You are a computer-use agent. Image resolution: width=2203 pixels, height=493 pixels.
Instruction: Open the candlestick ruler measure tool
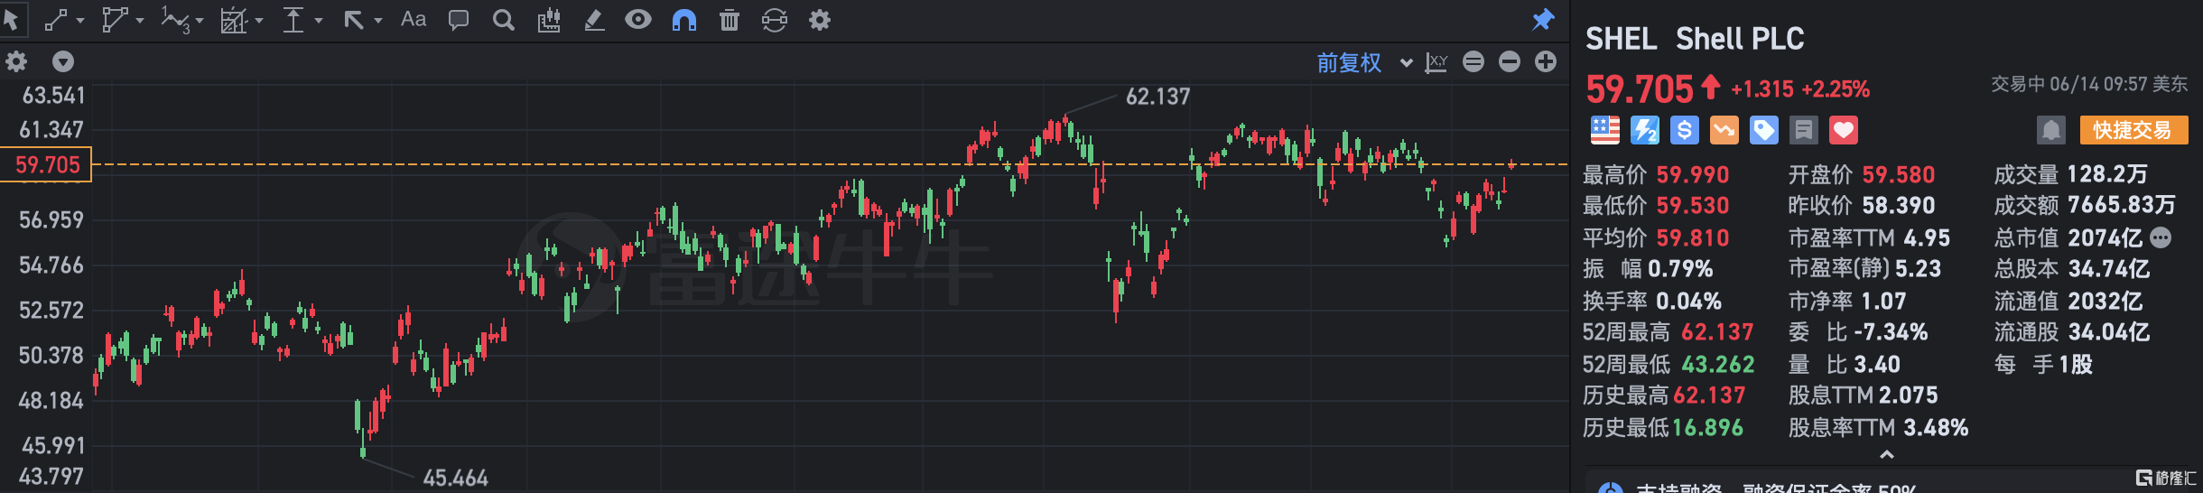click(x=549, y=20)
